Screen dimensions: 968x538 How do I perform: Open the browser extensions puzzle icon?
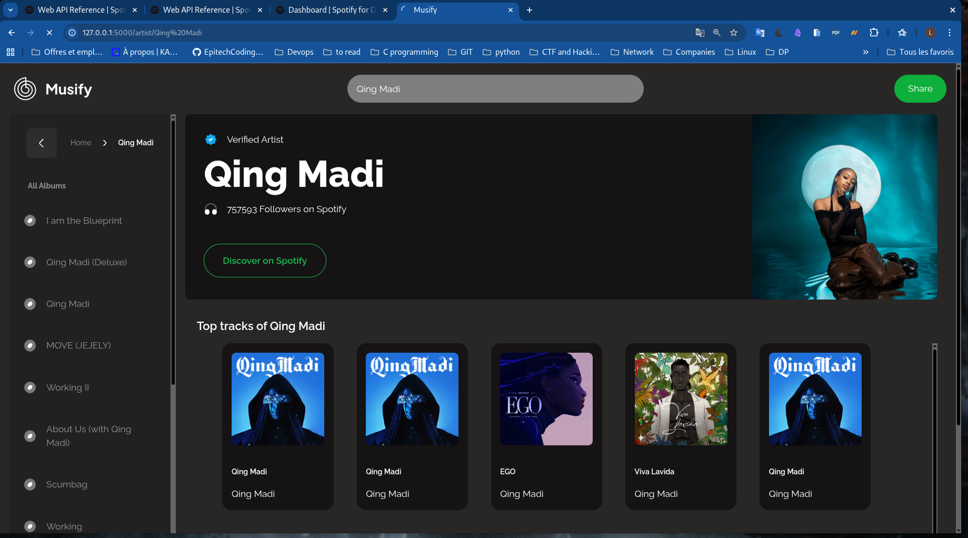pos(874,33)
